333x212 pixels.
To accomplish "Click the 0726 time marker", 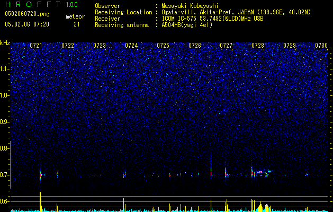I will pyautogui.click(x=195, y=46).
